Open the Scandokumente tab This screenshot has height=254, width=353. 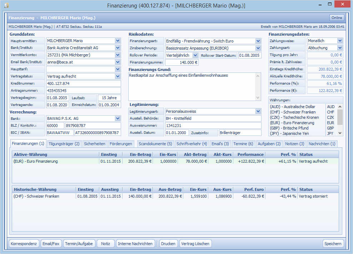pyautogui.click(x=155, y=144)
